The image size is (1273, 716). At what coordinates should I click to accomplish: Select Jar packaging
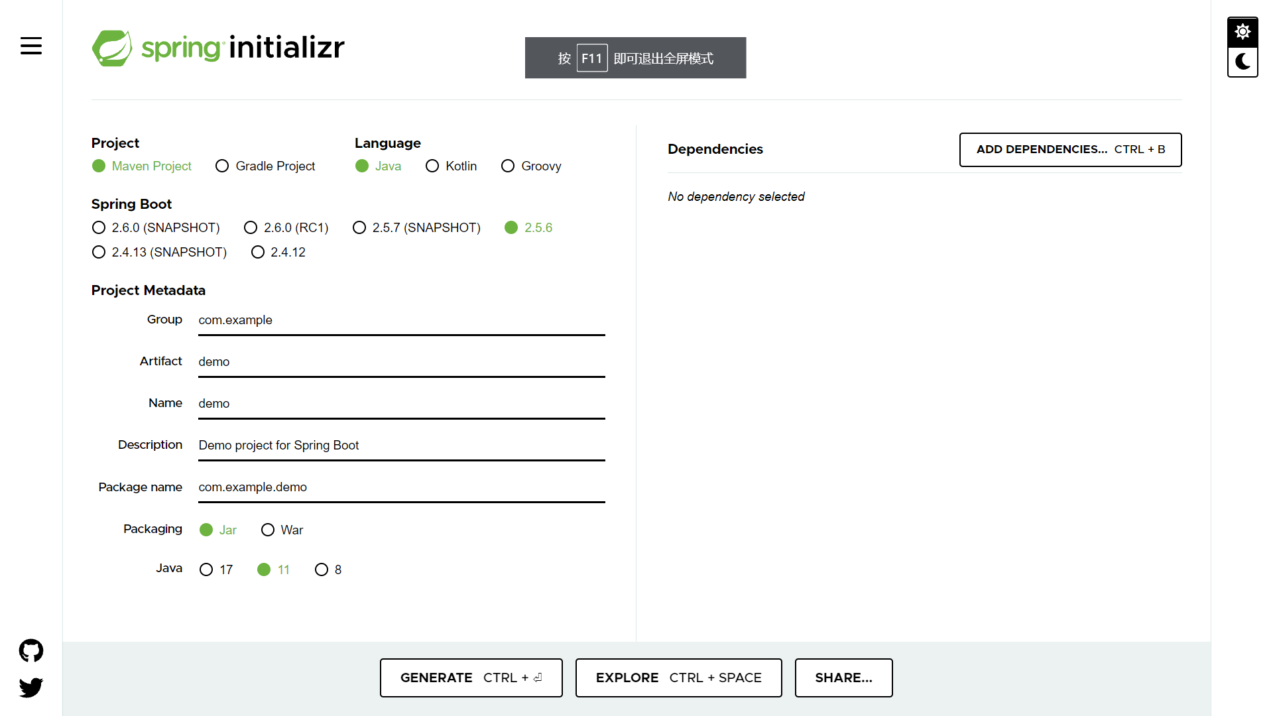point(218,530)
